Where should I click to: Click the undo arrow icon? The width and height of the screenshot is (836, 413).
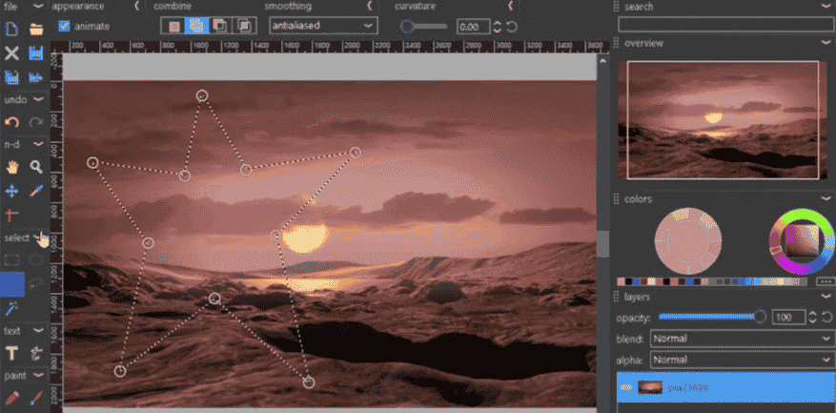coord(11,122)
